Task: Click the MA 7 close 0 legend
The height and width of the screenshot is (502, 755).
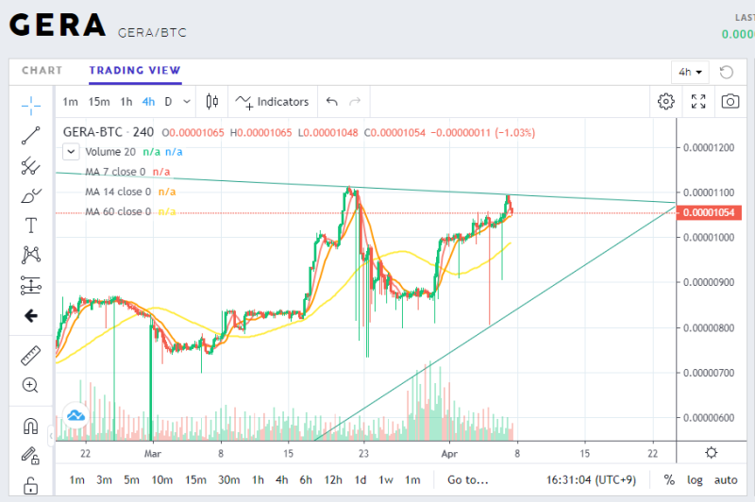Action: pos(115,172)
